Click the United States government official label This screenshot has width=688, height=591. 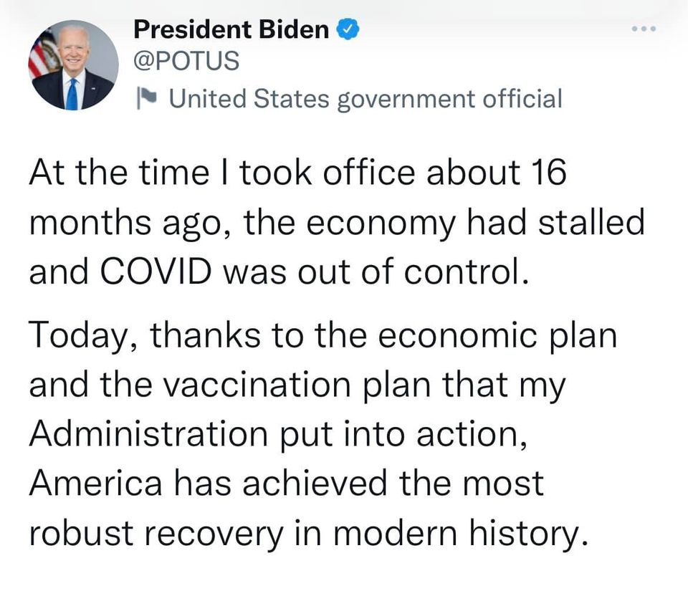coord(365,98)
